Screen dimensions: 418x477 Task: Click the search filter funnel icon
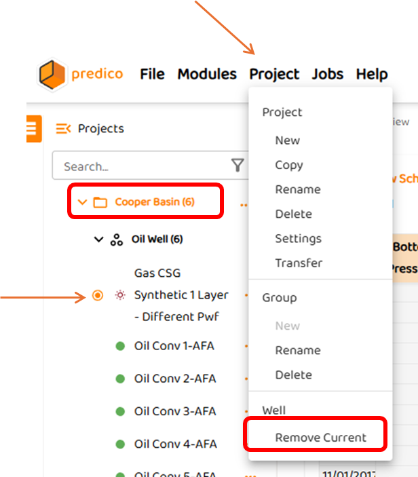tap(237, 166)
